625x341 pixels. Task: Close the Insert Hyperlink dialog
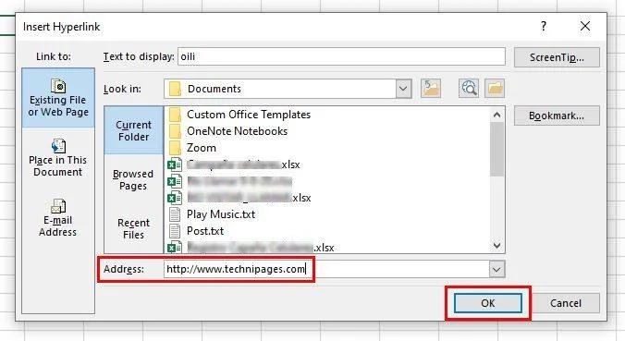585,26
